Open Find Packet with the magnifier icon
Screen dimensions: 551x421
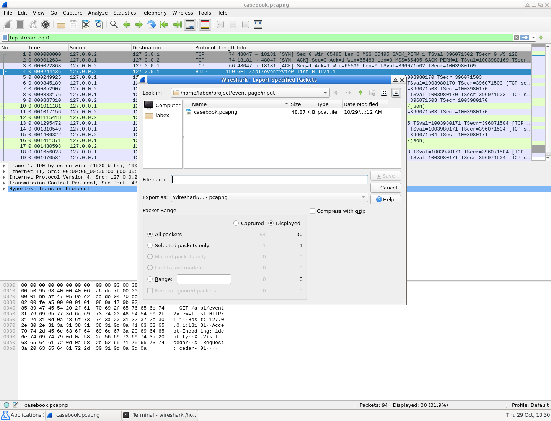[x=114, y=25]
